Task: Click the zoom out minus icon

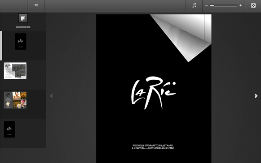Action: pyautogui.click(x=207, y=5)
